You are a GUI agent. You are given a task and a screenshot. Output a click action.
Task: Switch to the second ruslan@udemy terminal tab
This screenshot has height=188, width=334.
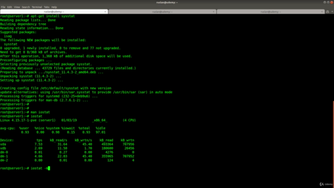162,11
